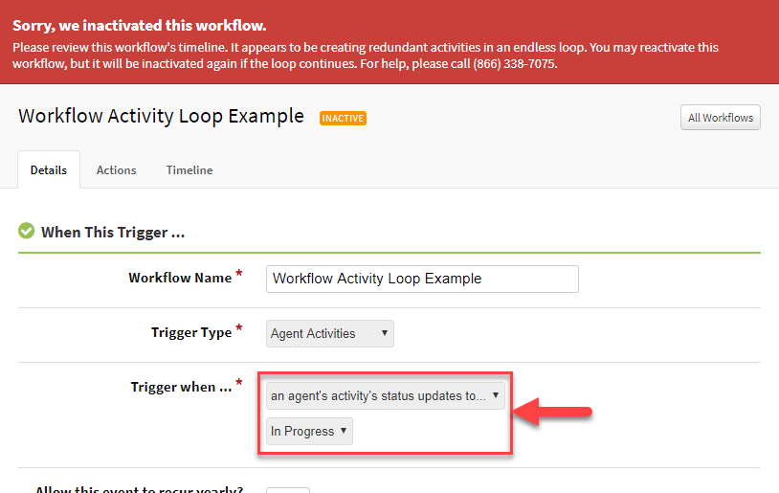
Task: Open the Timeline tab
Action: click(x=189, y=170)
